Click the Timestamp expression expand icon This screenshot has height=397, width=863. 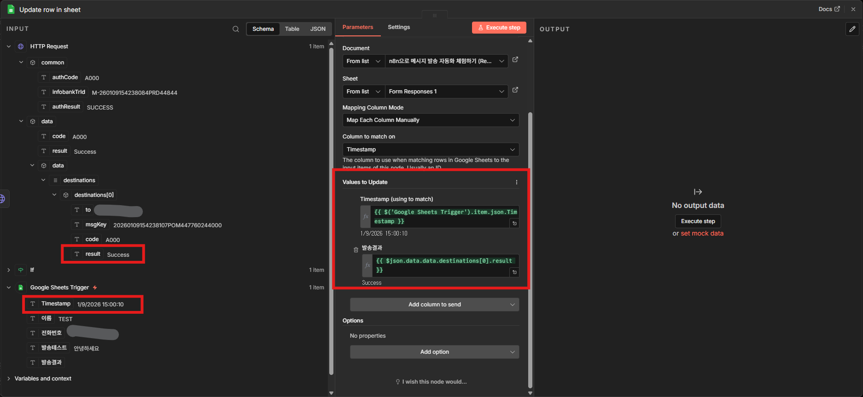(x=514, y=224)
